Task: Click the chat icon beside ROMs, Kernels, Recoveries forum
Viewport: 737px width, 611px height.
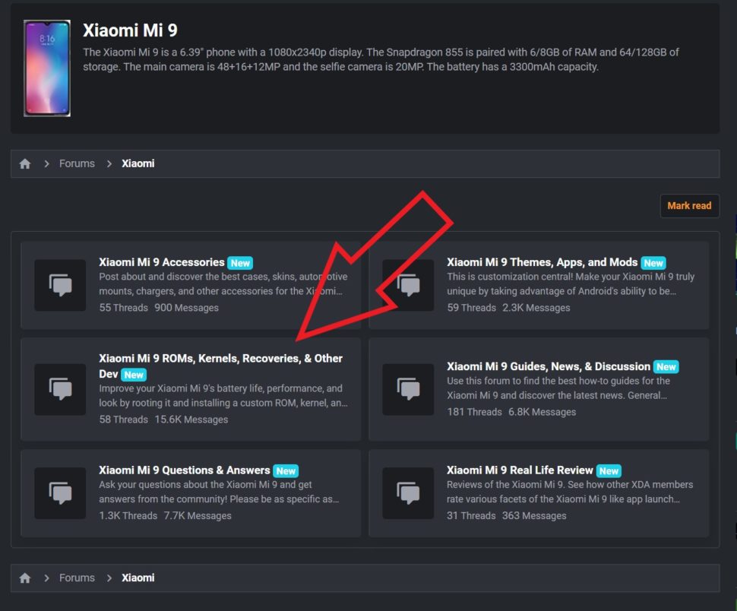Action: tap(60, 388)
